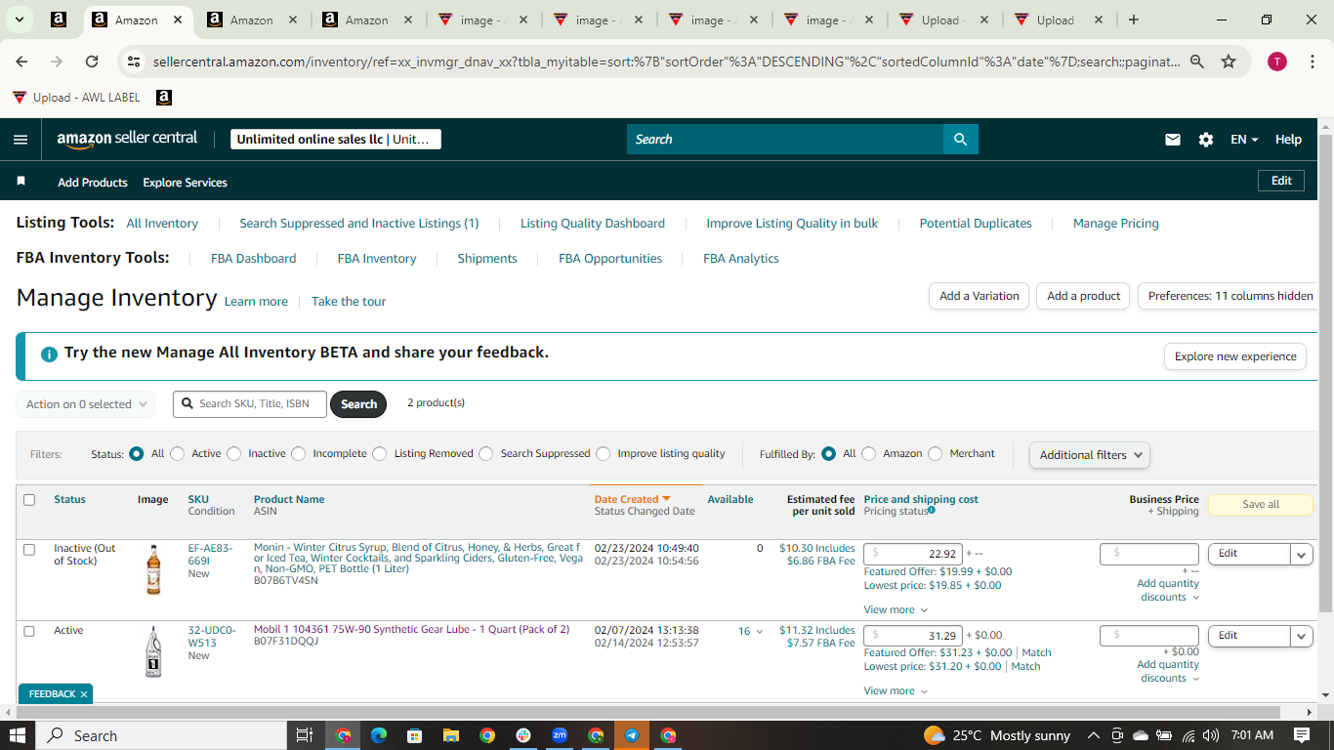The width and height of the screenshot is (1334, 750).
Task: Open the settings gear in Seller Central
Action: [1206, 140]
